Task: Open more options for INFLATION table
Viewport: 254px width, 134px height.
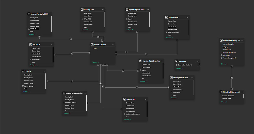Action: click(52, 45)
